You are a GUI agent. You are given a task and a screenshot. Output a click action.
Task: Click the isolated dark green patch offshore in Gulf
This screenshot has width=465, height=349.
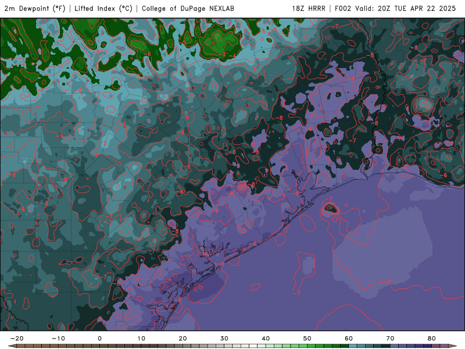point(330,209)
